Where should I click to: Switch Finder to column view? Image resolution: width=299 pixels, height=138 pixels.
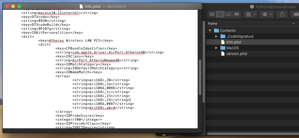click(228, 14)
